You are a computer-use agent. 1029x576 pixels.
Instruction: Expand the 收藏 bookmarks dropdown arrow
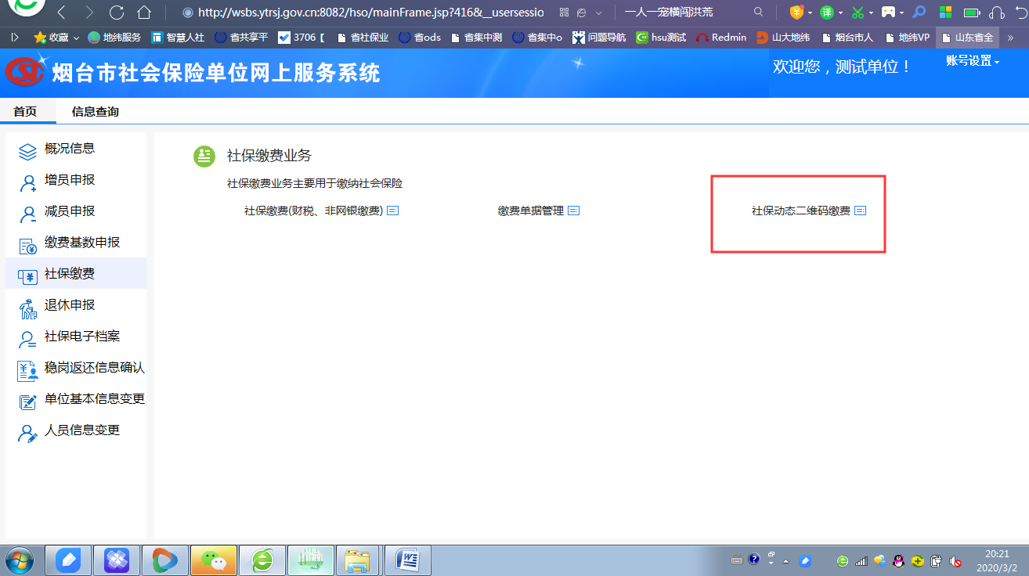(x=76, y=38)
